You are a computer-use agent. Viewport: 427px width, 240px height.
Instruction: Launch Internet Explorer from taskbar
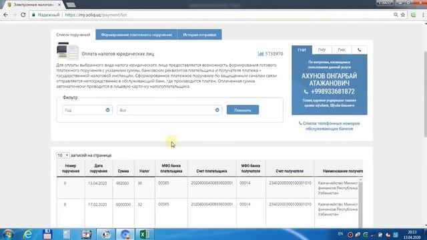click(x=27, y=234)
